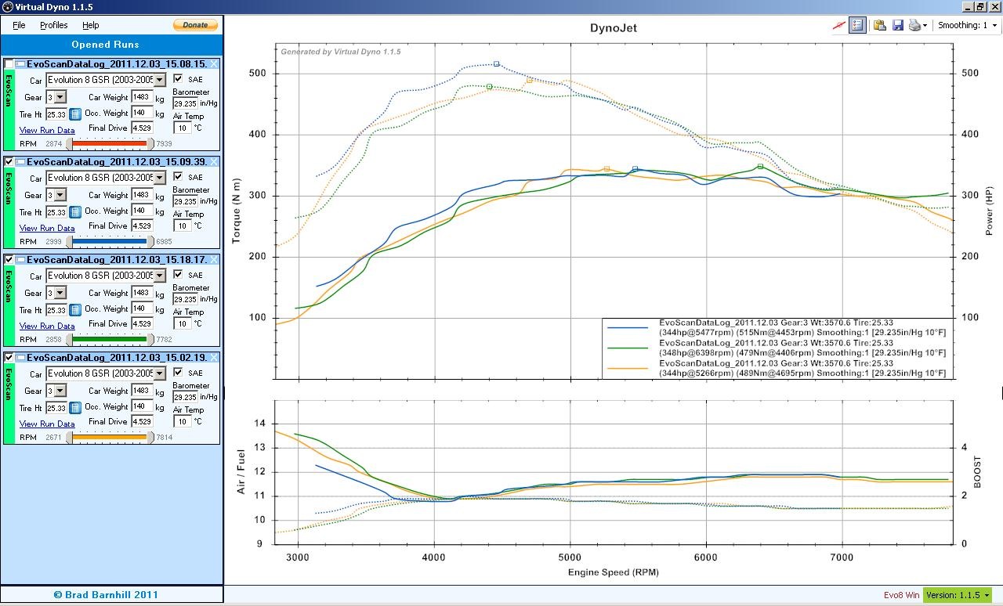Open the Profiles menu
This screenshot has height=606, width=1003.
(x=54, y=25)
